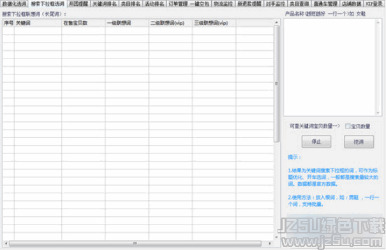Click hint text 1 about 关键词搜索下拉框
The image size is (386, 250).
(333, 177)
